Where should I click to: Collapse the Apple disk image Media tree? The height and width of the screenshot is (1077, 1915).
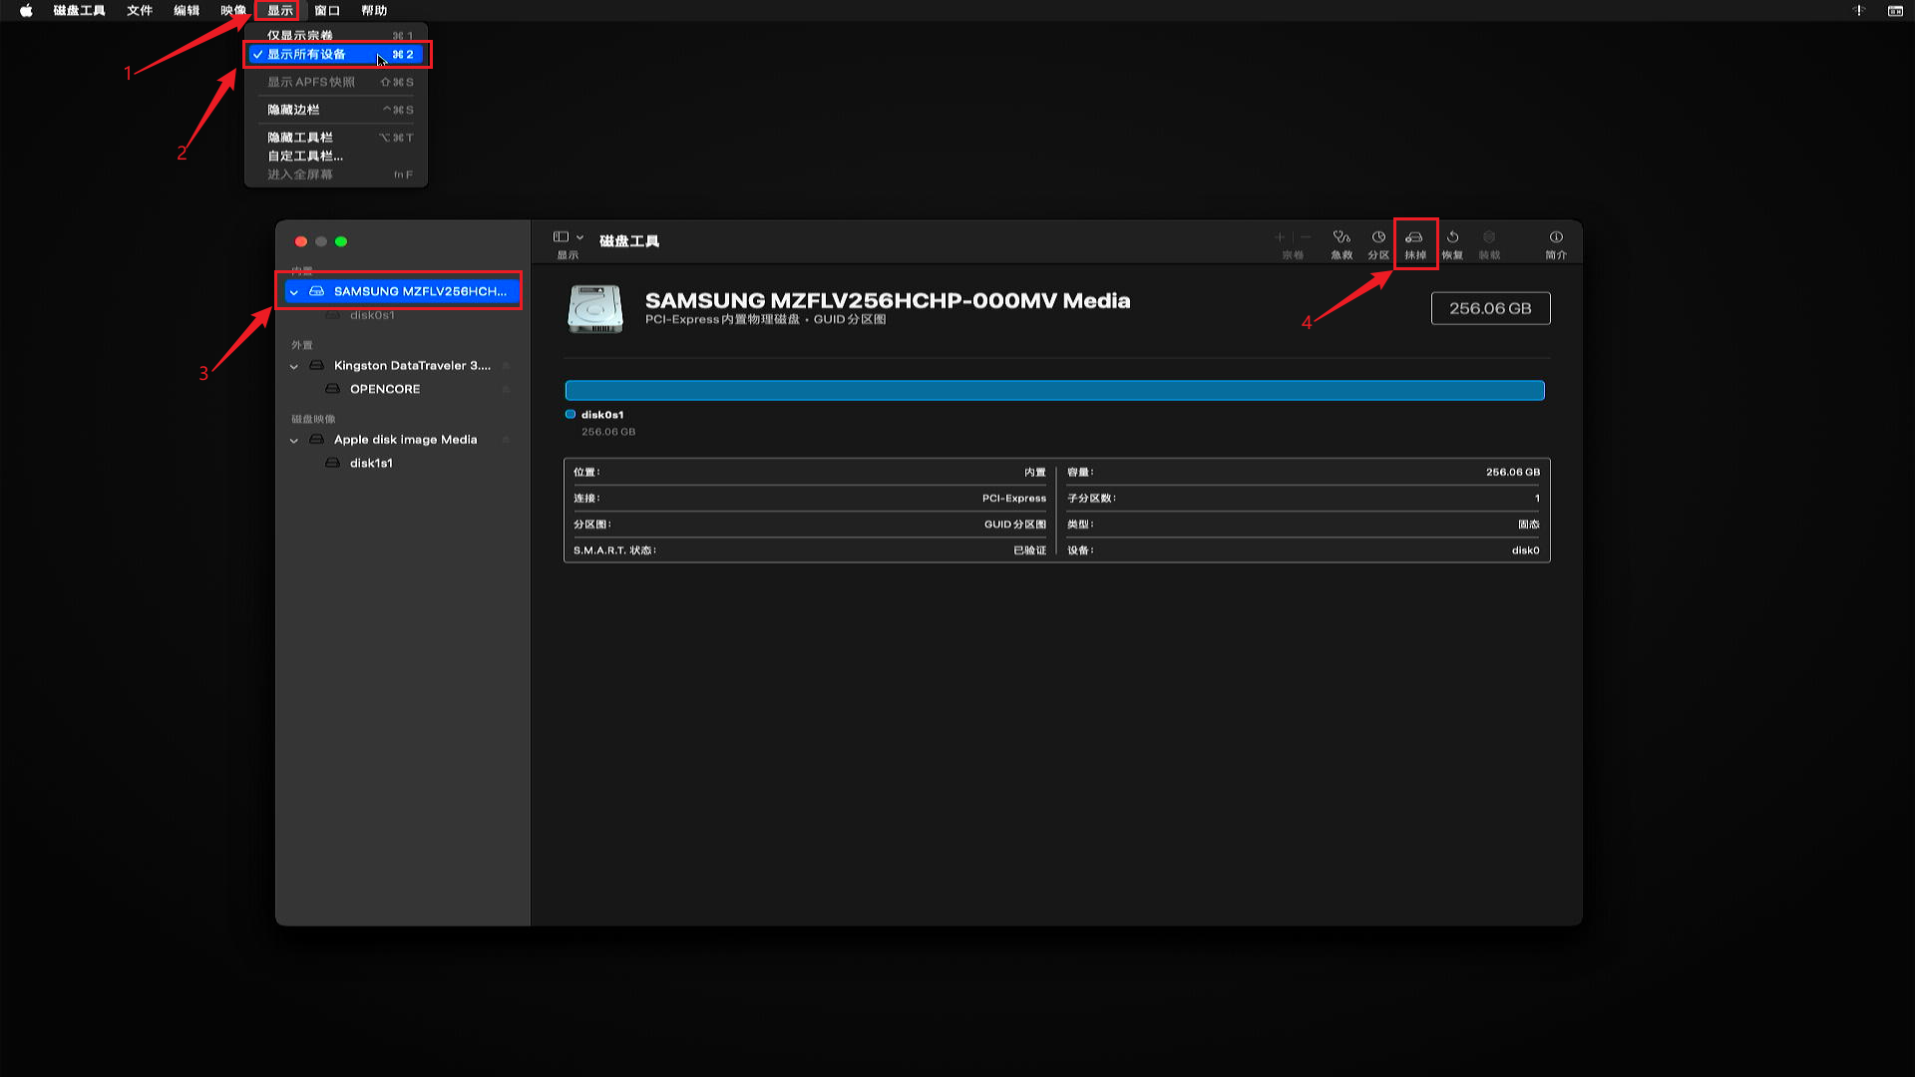coord(294,440)
